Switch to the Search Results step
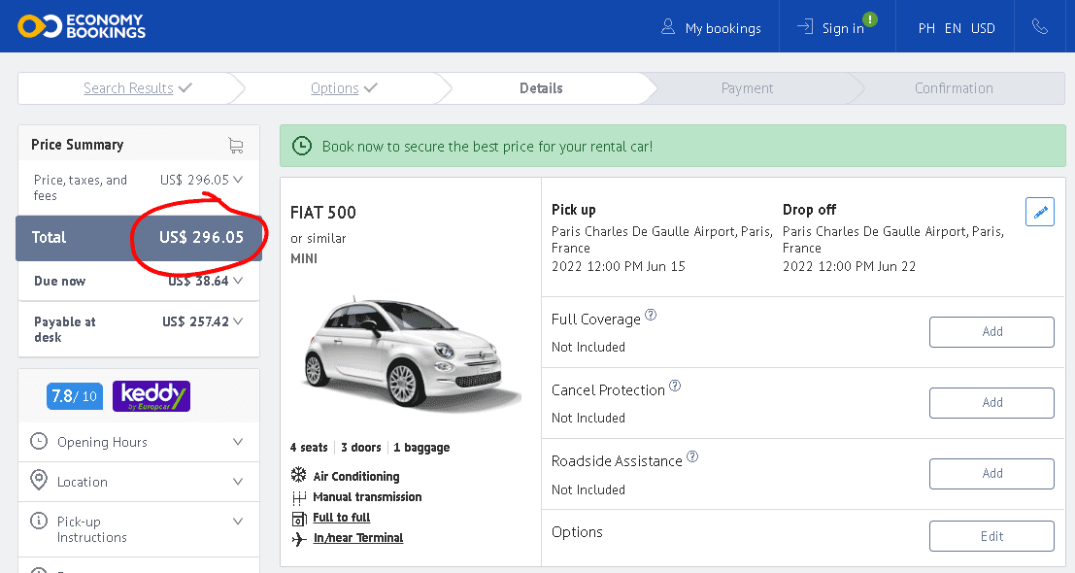The width and height of the screenshot is (1075, 573). tap(131, 87)
